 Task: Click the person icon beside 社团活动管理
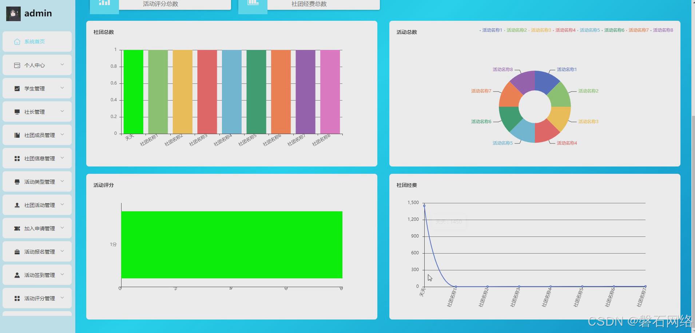click(x=17, y=205)
